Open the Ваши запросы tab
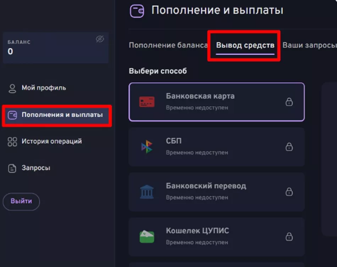This screenshot has height=267, width=337. (309, 45)
